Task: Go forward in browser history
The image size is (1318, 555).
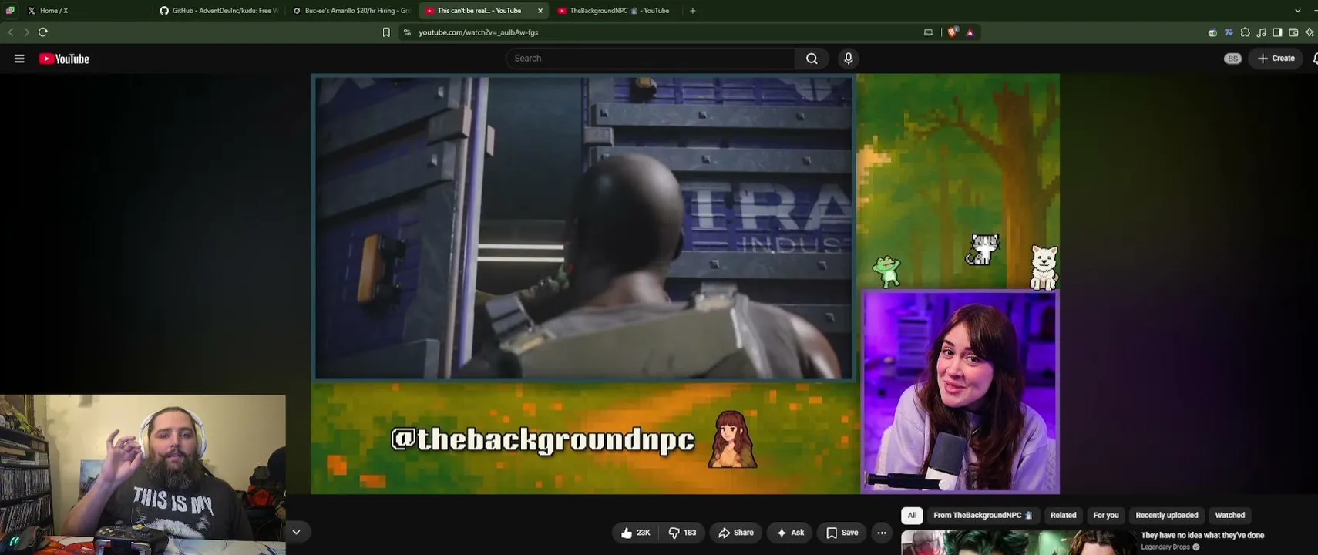Action: [x=26, y=32]
